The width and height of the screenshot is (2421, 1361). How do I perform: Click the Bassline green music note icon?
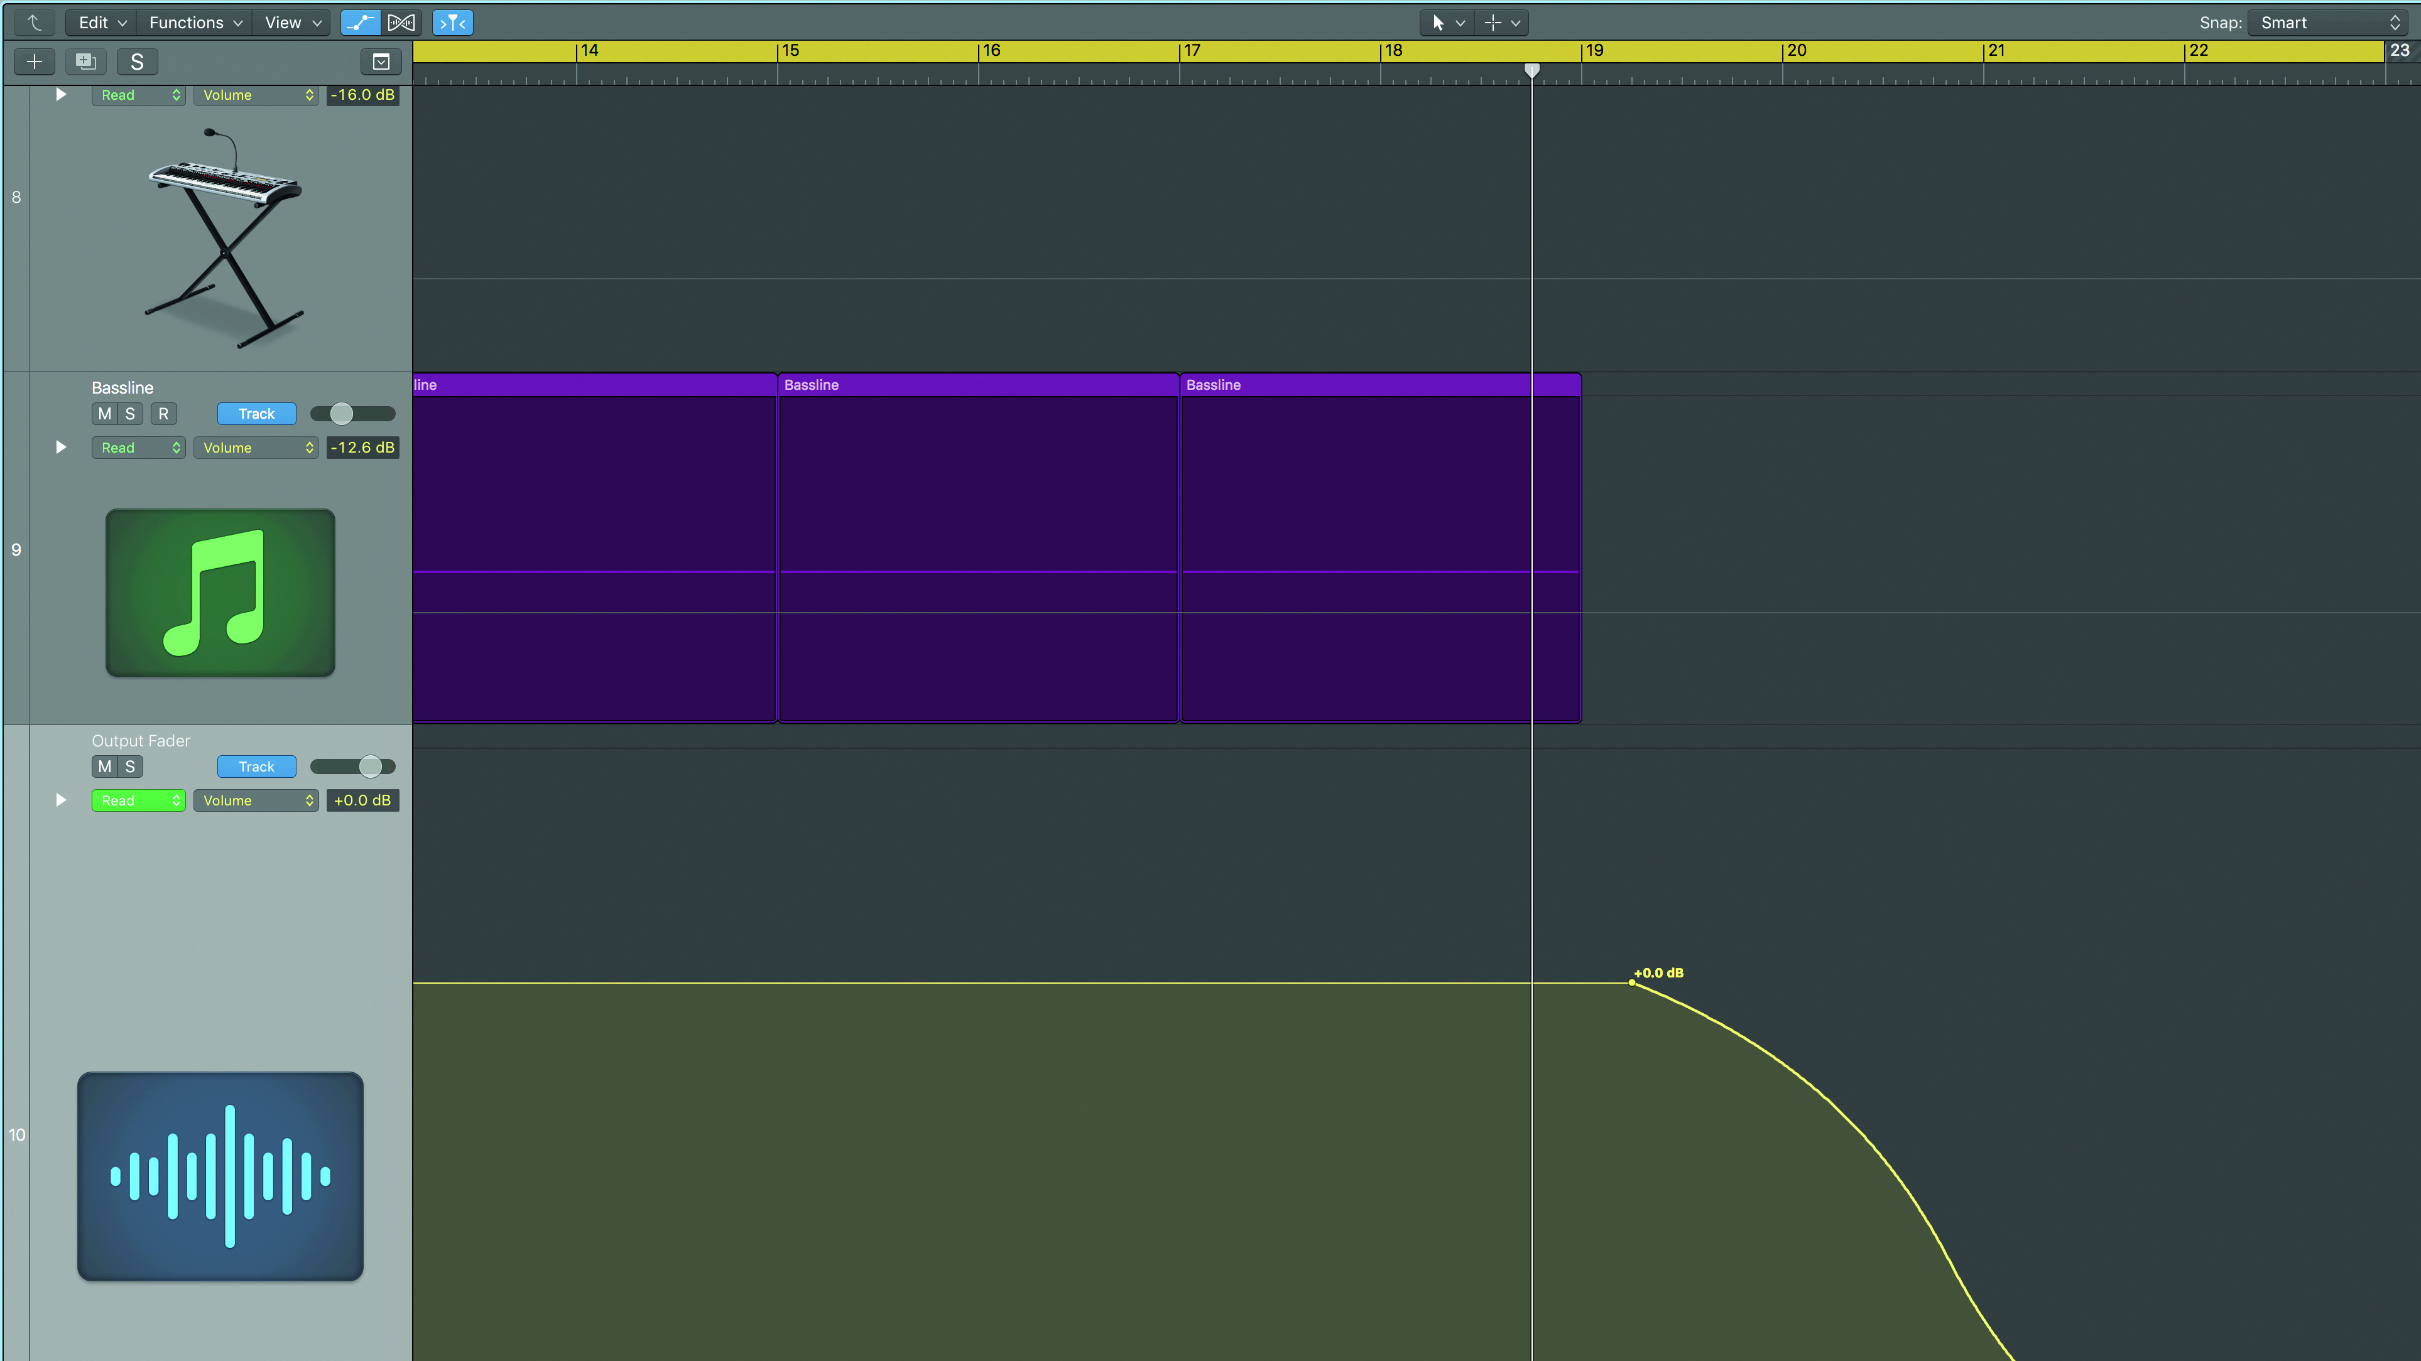[220, 593]
